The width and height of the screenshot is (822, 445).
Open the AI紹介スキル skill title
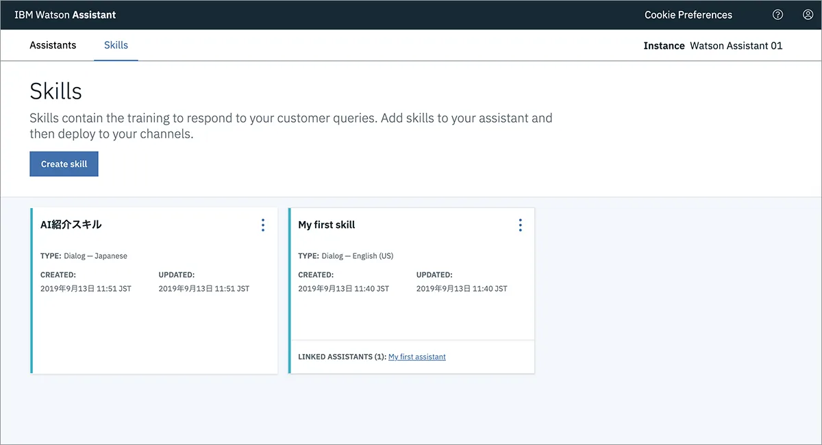coord(71,225)
